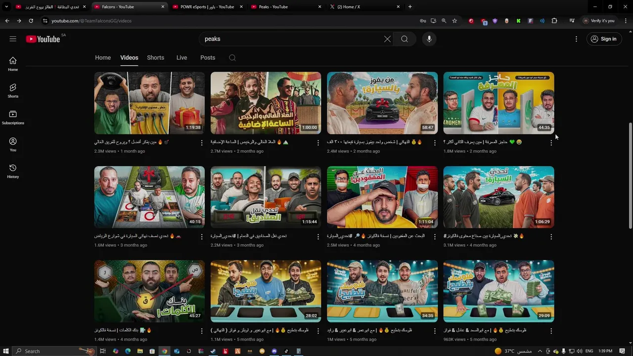Open History in the sidebar
The image size is (633, 356).
point(13,171)
